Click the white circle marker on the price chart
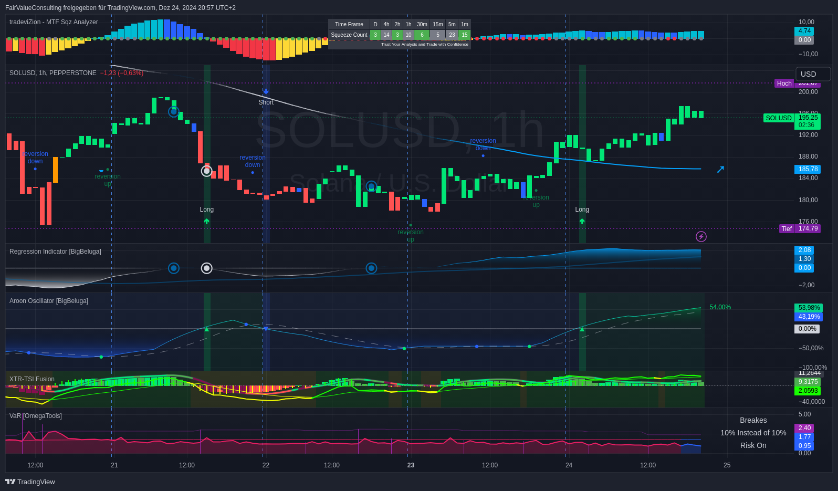 tap(207, 171)
